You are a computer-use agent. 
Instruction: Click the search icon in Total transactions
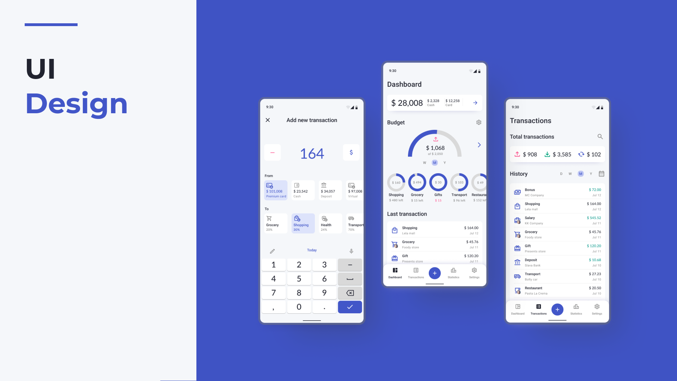pyautogui.click(x=600, y=137)
